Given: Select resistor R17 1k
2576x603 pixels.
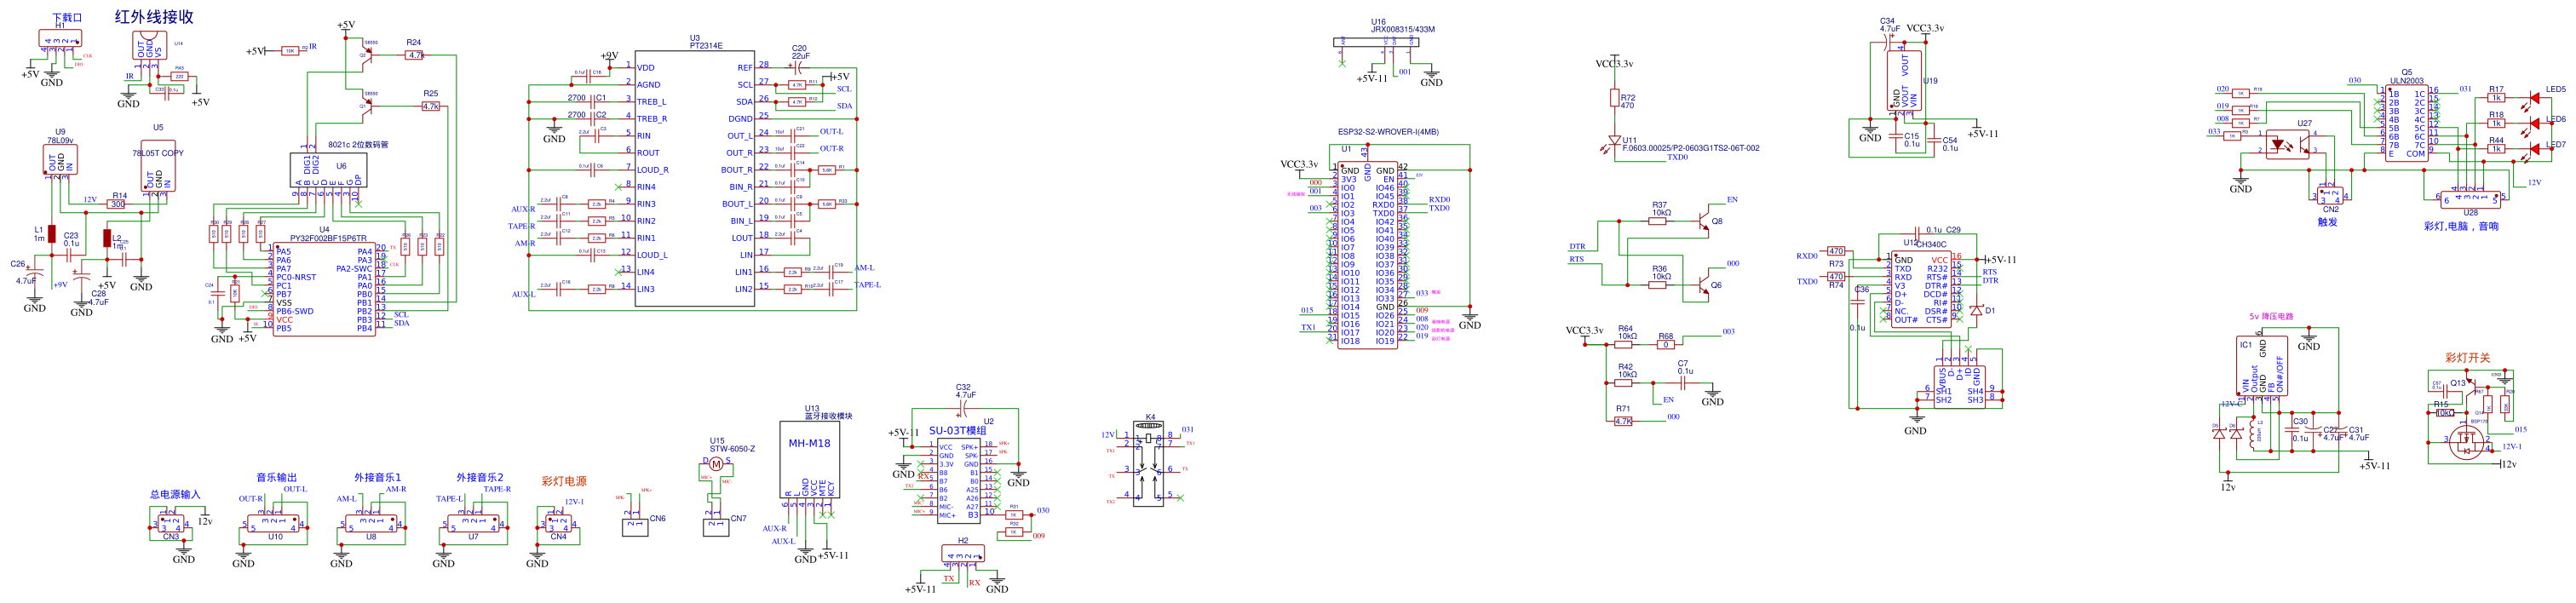Looking at the screenshot, I should [2495, 98].
